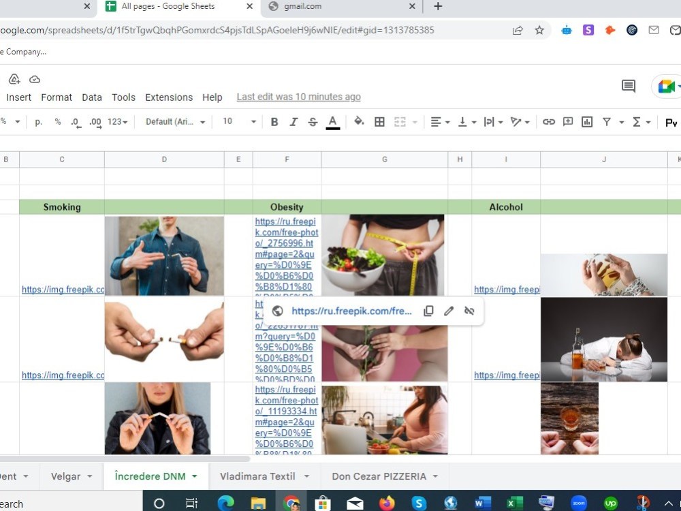
Task: Open the Format menu
Action: (57, 97)
